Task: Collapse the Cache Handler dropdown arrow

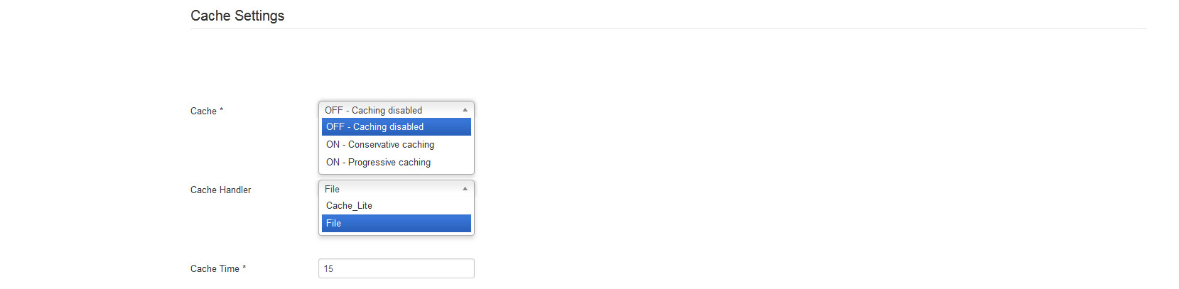Action: (x=465, y=189)
